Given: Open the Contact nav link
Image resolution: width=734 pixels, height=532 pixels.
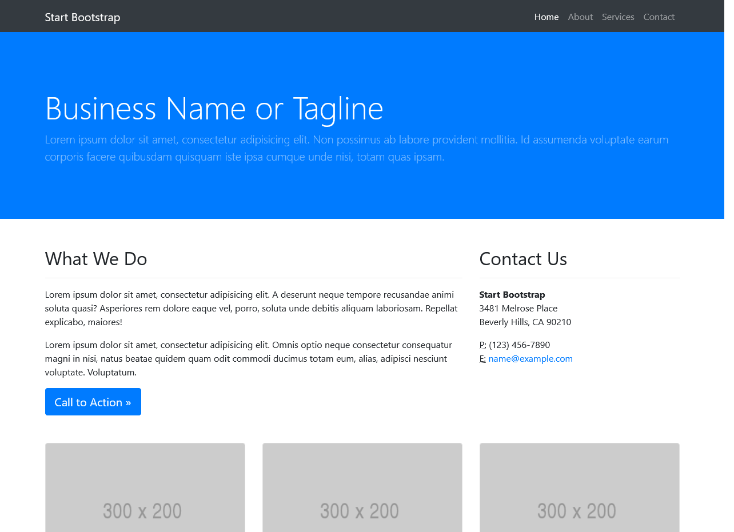Looking at the screenshot, I should tap(659, 17).
